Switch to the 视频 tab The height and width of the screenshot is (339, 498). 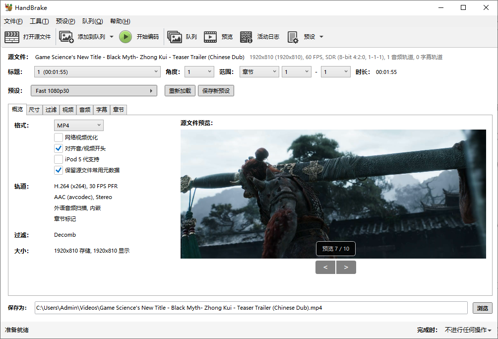point(68,110)
